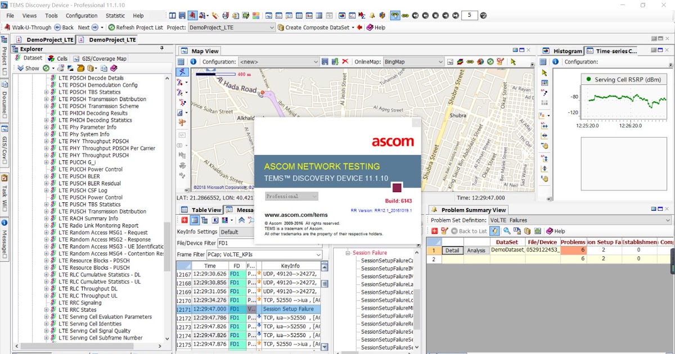Open Create Composite DataSet dropdown arrow
Image resolution: width=675 pixels, height=354 pixels.
(353, 28)
